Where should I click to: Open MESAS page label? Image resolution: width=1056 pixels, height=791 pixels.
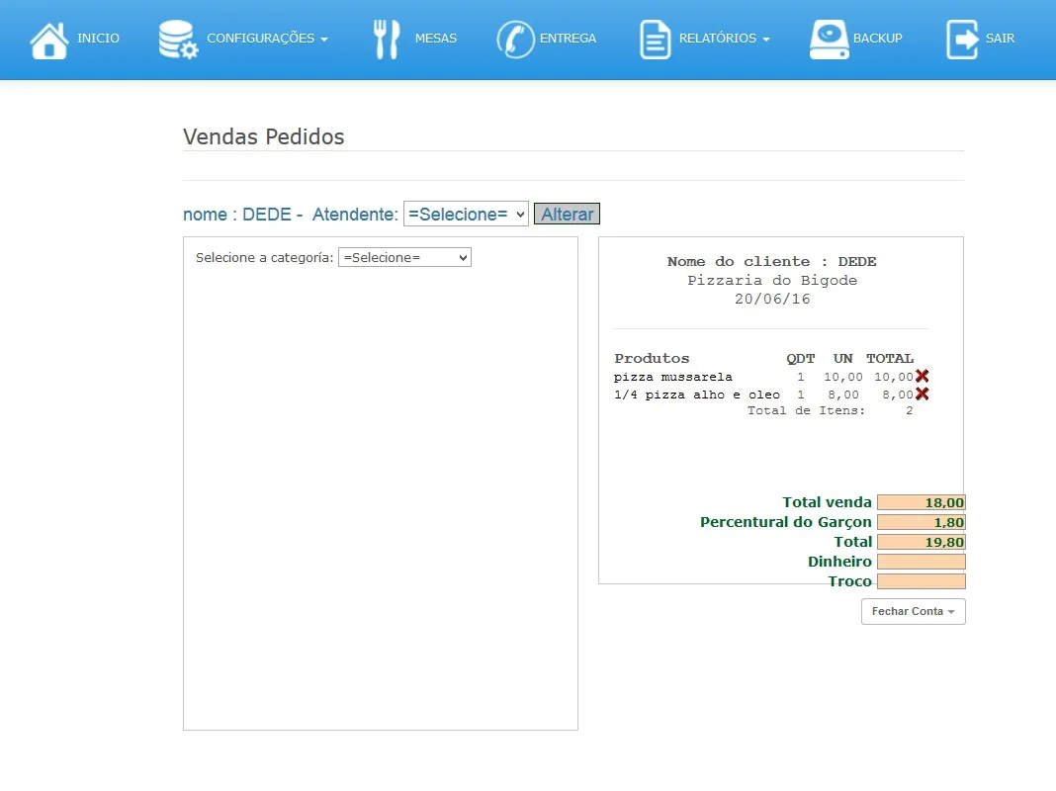point(436,39)
